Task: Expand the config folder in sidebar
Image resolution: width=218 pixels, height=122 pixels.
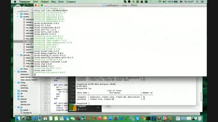Action: pyautogui.click(x=15, y=82)
